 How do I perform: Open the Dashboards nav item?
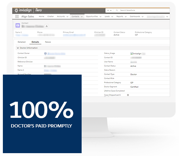pos(135,16)
